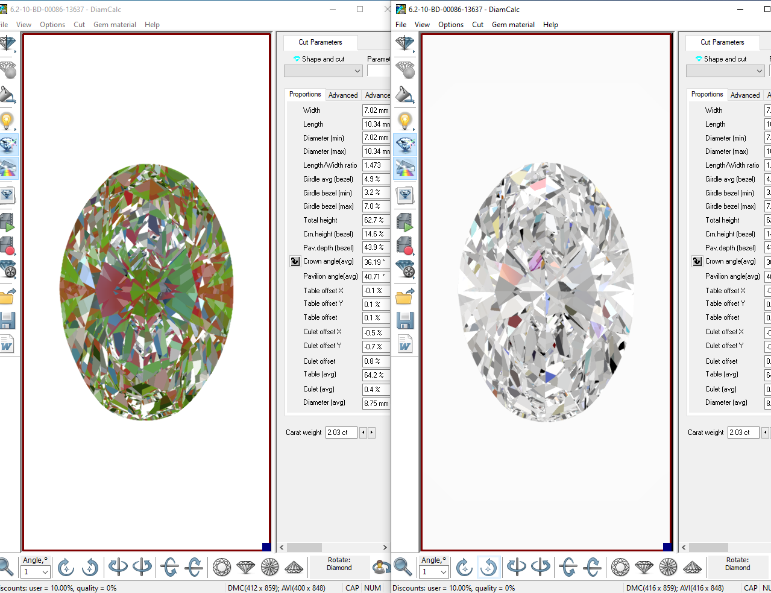The width and height of the screenshot is (771, 593).
Task: Click Width field 7.02 mm in left window
Action: 376,110
